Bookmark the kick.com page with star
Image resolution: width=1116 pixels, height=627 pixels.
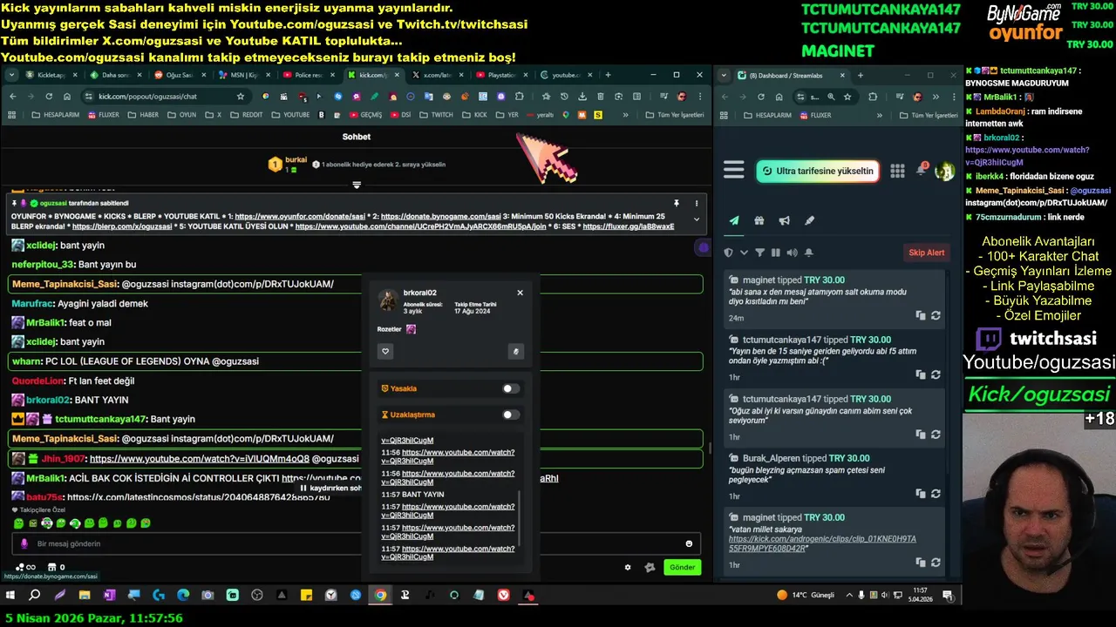click(x=240, y=96)
